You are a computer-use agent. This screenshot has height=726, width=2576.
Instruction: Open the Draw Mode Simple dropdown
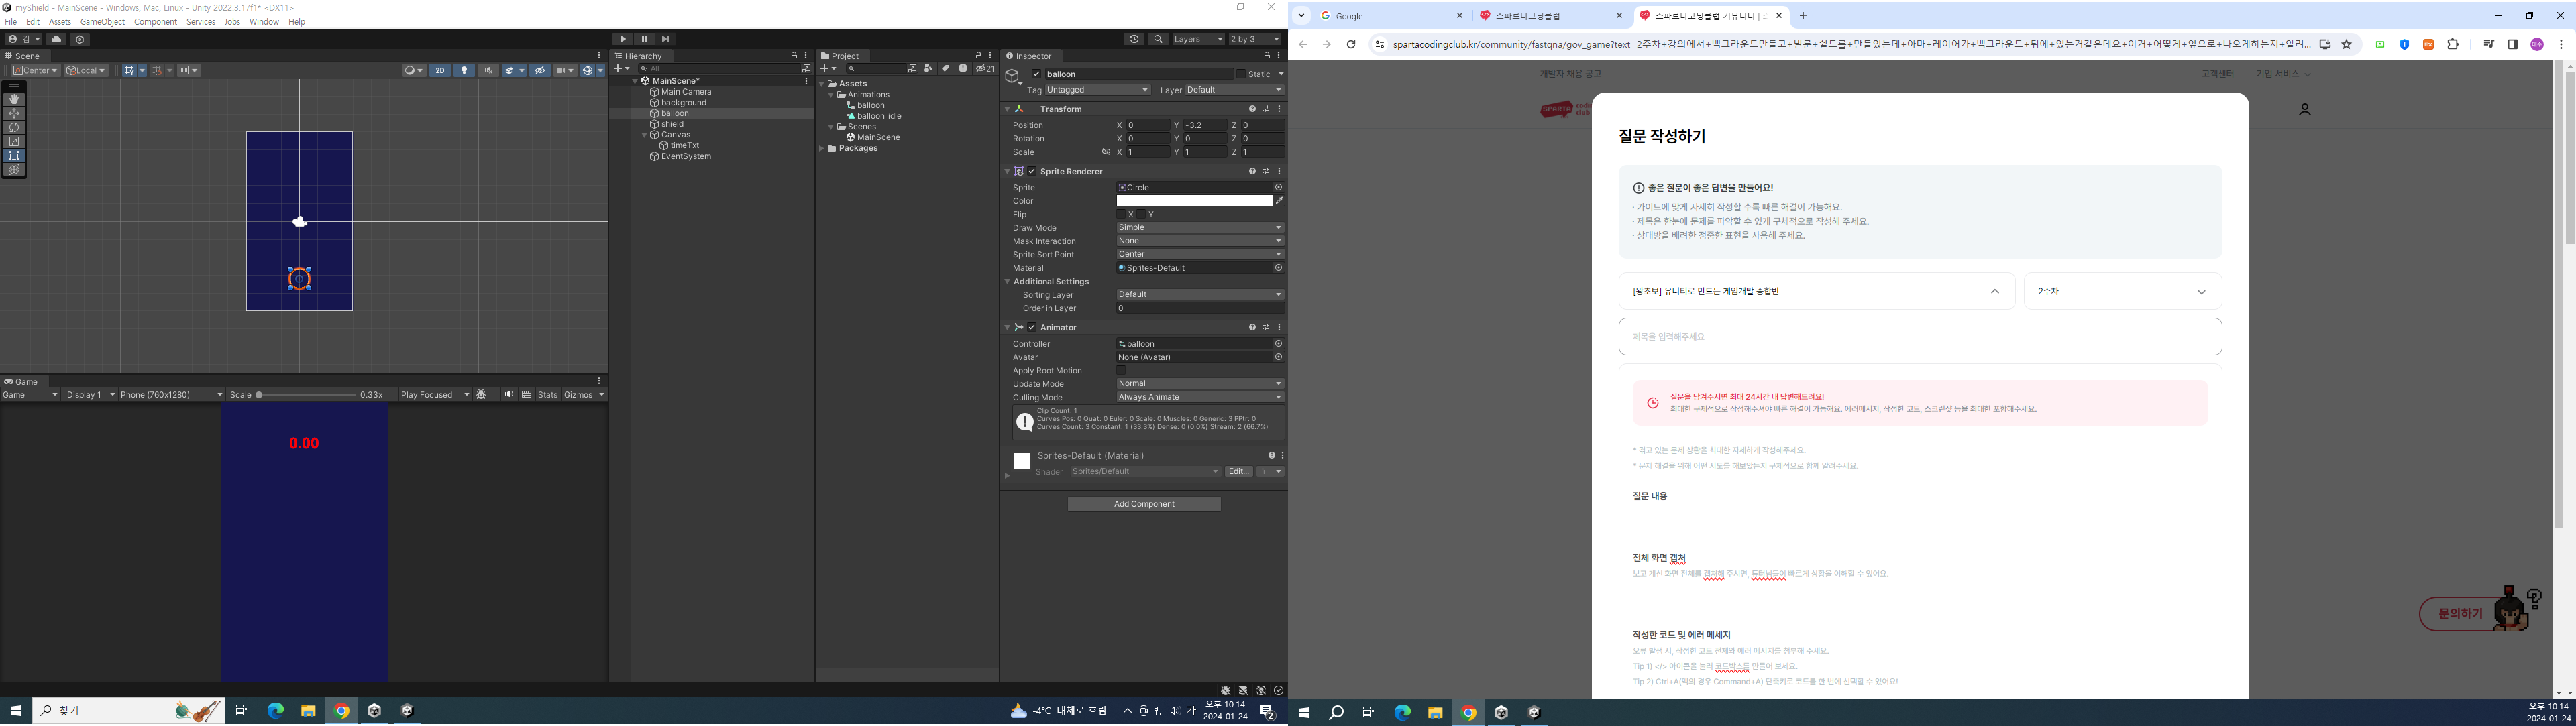point(1200,228)
